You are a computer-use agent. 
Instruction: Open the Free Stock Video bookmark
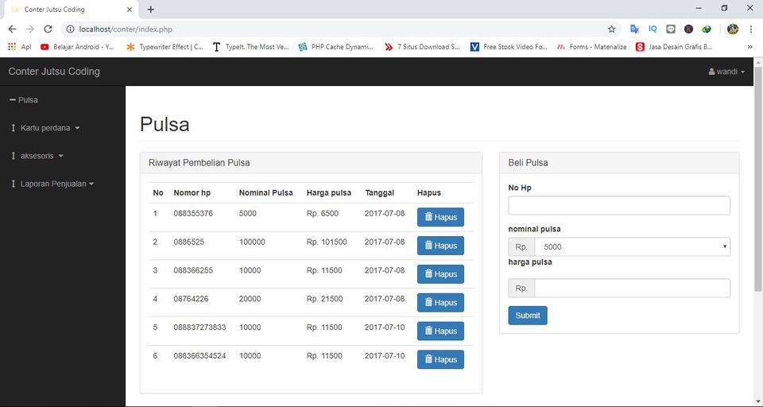coord(509,47)
